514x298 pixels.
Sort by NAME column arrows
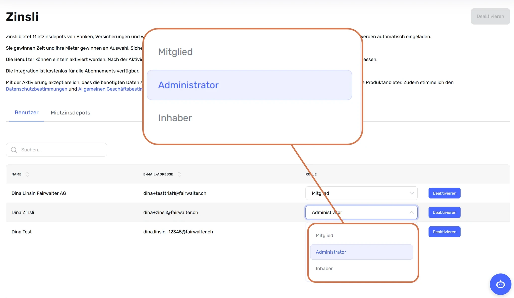point(27,174)
